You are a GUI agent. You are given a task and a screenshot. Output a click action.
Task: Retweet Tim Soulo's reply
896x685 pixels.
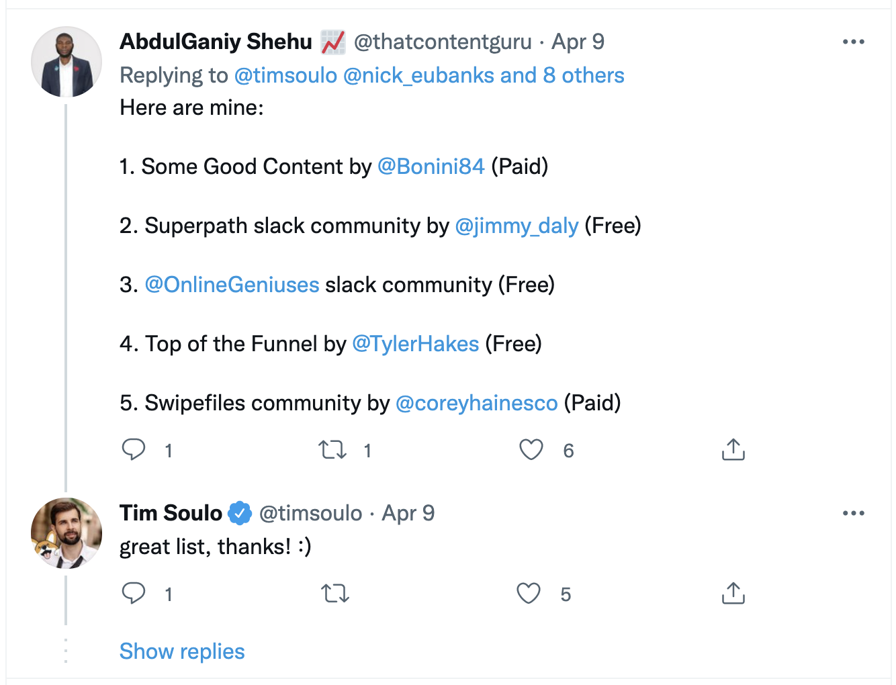click(x=334, y=593)
